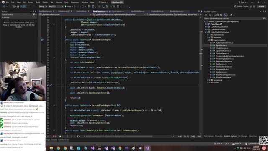Screen dimensions: 268x151
Task: Select StorageService.cs in Solution Explorer
Action: [x=222, y=69]
